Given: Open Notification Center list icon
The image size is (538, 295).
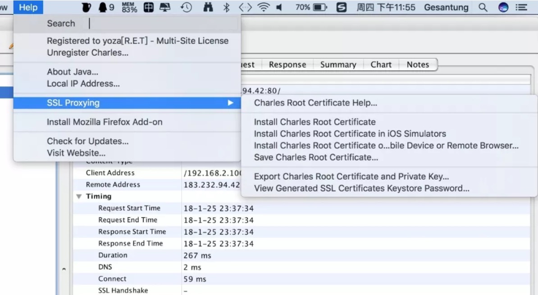Looking at the screenshot, I should [x=521, y=7].
